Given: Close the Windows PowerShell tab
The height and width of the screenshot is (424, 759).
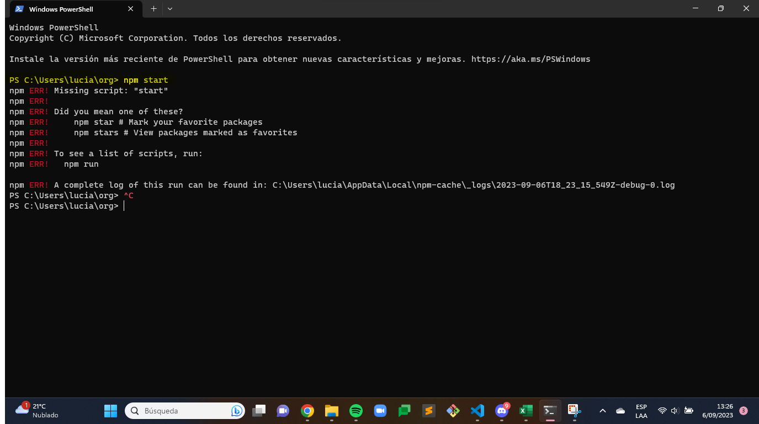Looking at the screenshot, I should [131, 9].
